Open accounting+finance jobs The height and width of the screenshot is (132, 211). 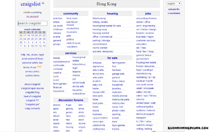146,18
